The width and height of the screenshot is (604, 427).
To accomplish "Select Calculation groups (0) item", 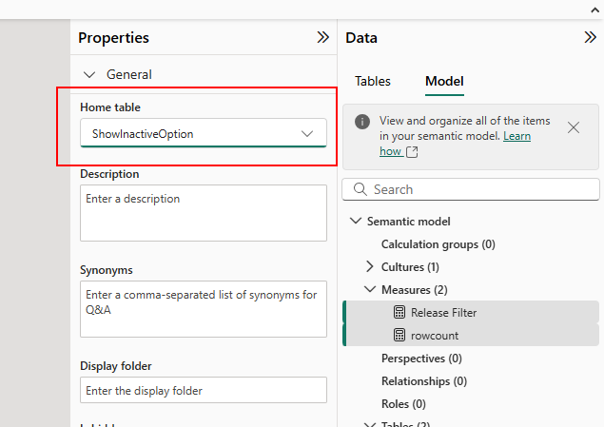I will [438, 244].
